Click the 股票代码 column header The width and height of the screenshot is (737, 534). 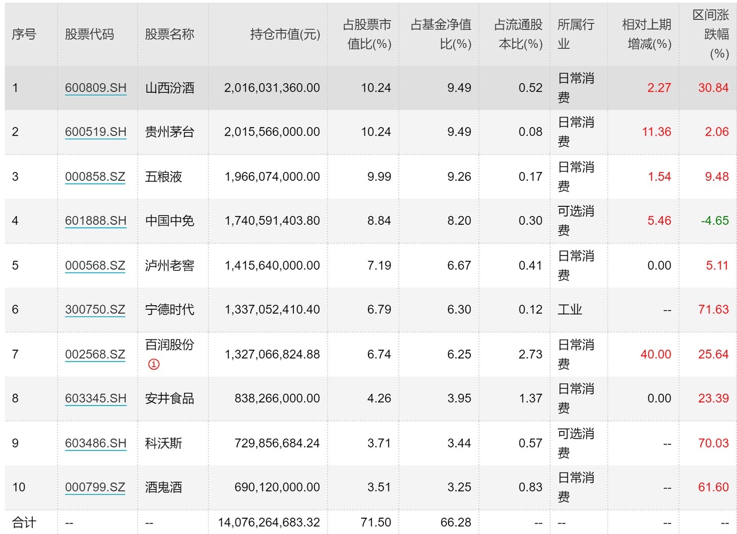pos(90,34)
